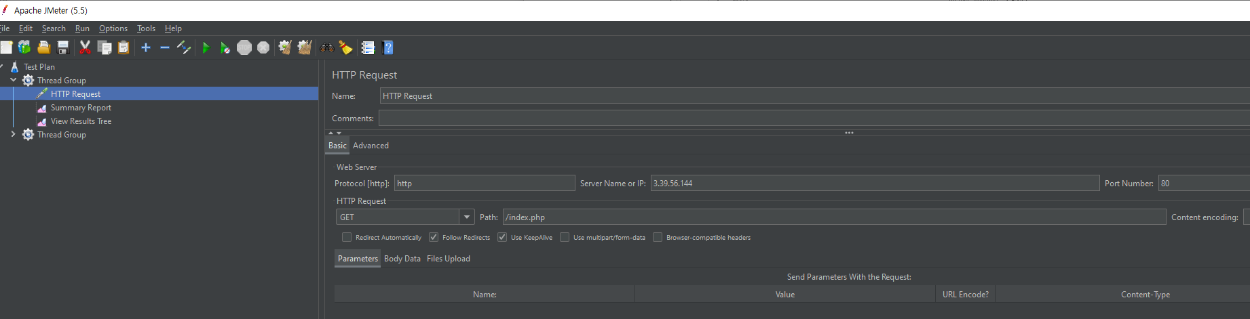This screenshot has width=1250, height=319.
Task: Open function helper dialog icon
Action: [x=368, y=47]
